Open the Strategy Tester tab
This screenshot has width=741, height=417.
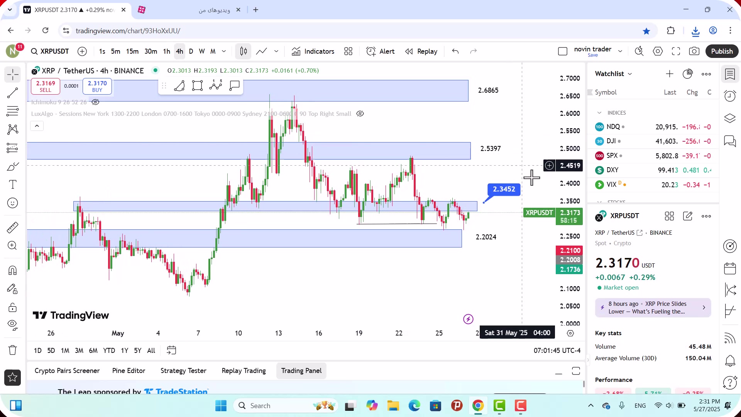pos(183,371)
